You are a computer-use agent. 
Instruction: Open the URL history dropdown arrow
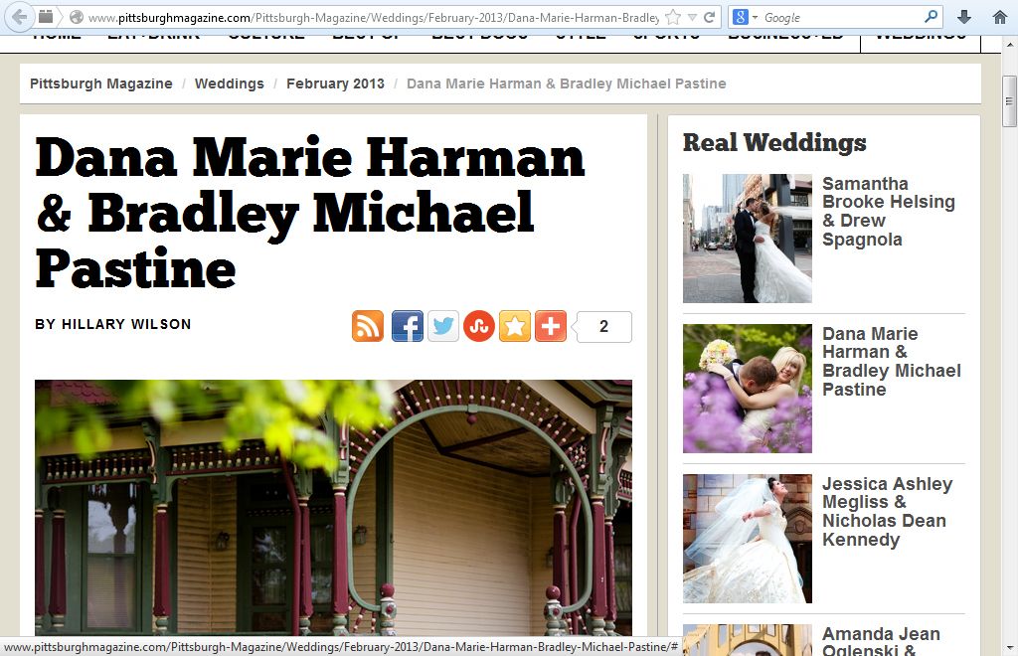[x=692, y=18]
